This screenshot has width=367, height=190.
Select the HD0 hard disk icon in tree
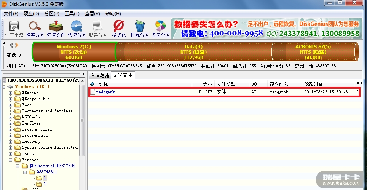[x=5, y=80]
